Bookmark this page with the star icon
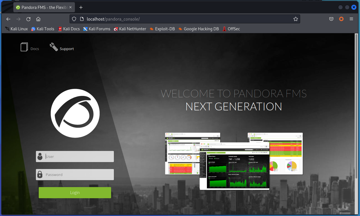Viewport: 360px width, 216px height. tap(296, 19)
